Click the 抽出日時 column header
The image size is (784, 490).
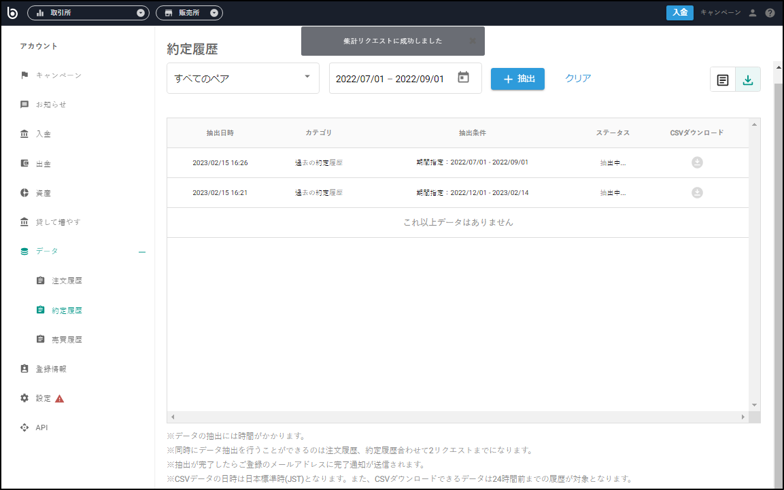click(220, 133)
